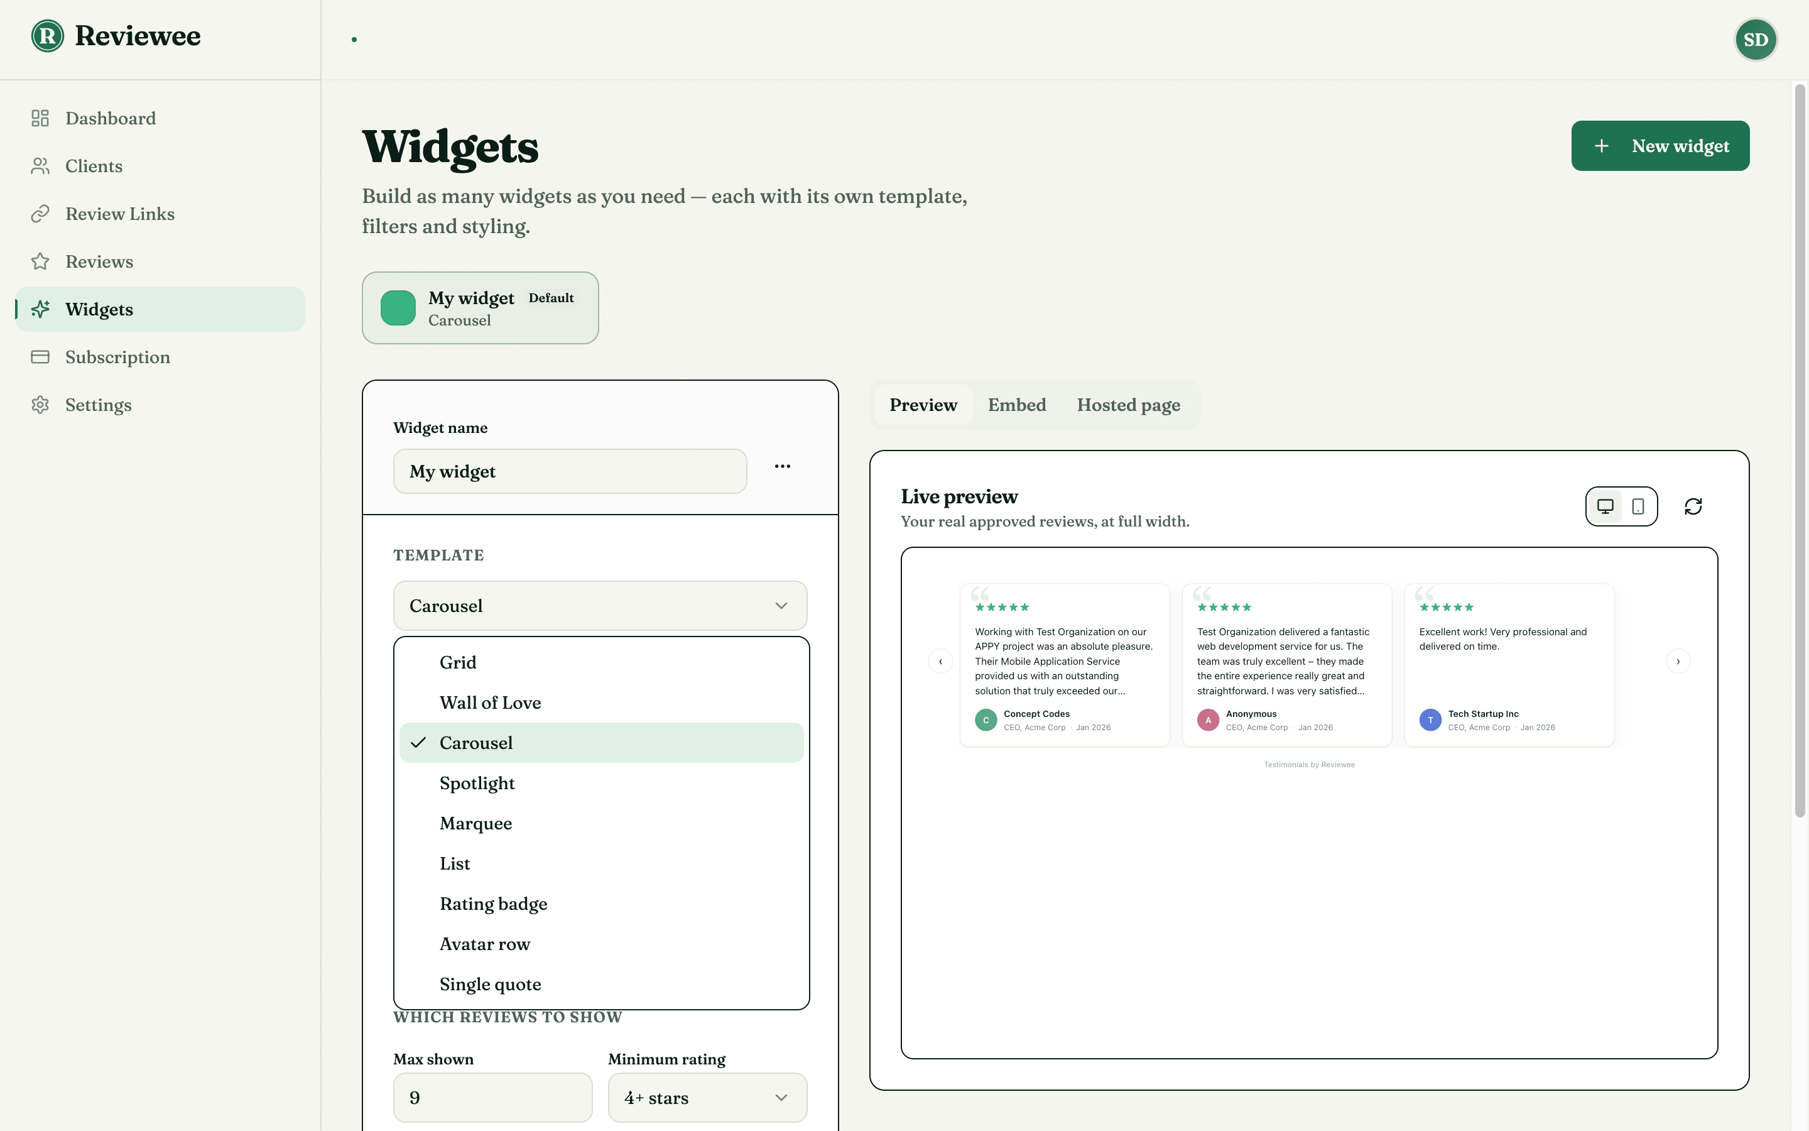Choose Grid template option
Viewport: 1809px width, 1131px height.
tap(602, 663)
